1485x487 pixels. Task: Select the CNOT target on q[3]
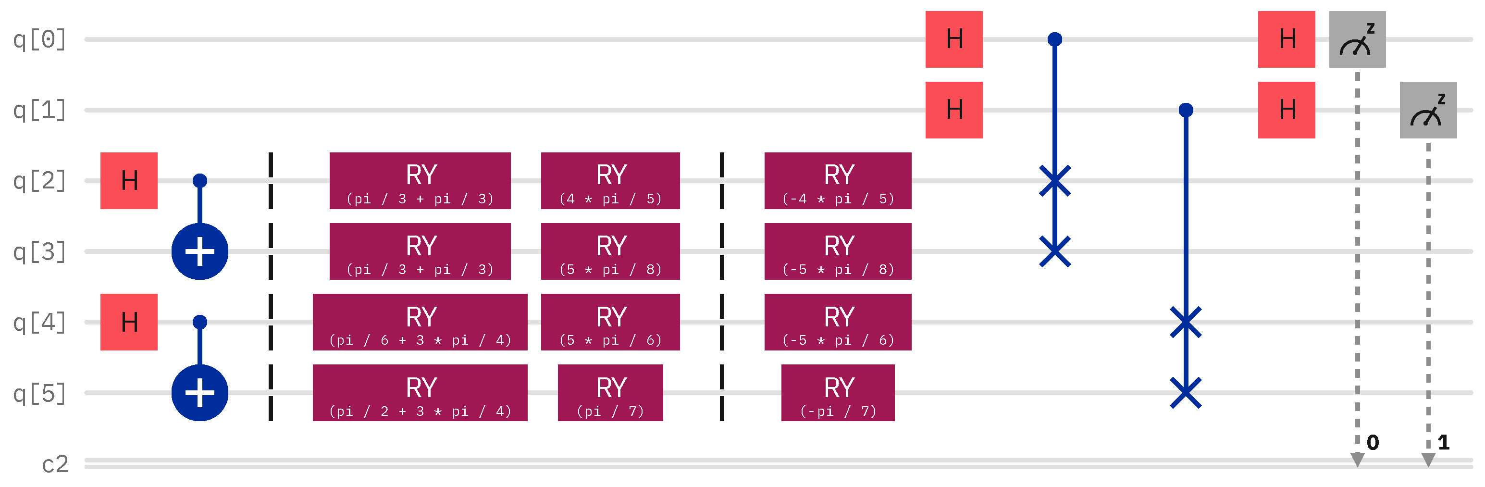point(199,251)
